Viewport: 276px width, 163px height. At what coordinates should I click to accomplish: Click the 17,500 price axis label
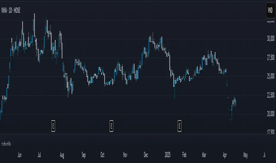click(x=271, y=132)
